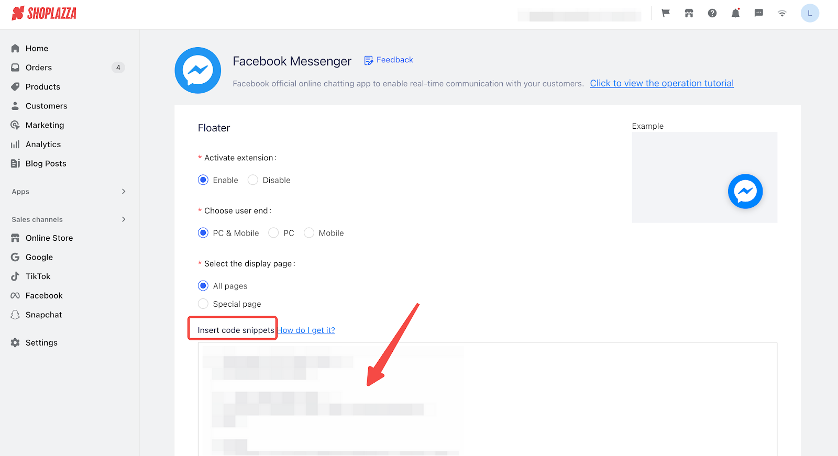The height and width of the screenshot is (456, 838).
Task: Select All pages display option
Action: tap(203, 286)
